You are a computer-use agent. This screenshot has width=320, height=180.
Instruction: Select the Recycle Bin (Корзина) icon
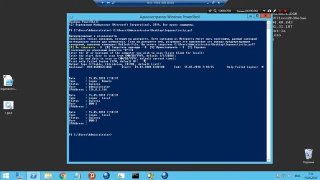[x=308, y=156]
